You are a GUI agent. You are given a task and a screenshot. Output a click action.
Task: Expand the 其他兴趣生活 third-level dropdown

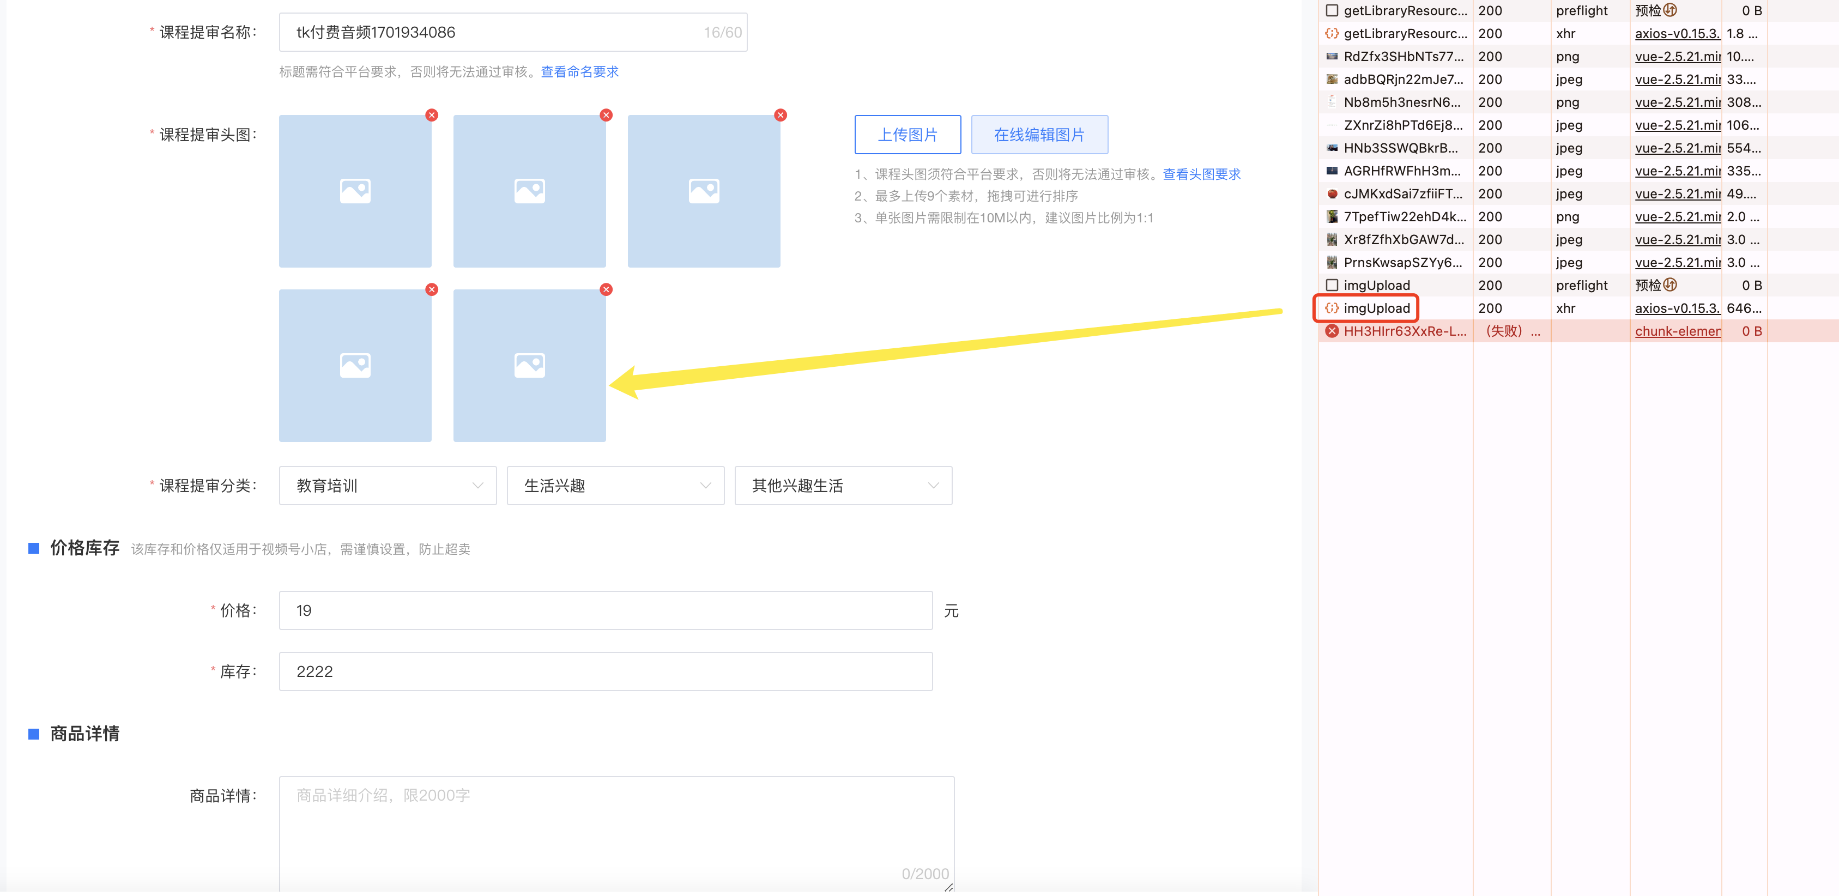[x=843, y=486]
